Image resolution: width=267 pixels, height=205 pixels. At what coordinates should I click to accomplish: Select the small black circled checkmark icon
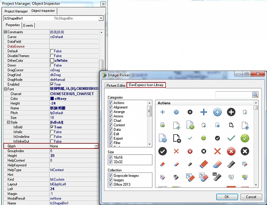(217, 139)
